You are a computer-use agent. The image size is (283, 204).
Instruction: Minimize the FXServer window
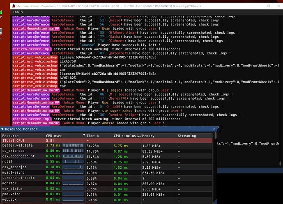259,6
